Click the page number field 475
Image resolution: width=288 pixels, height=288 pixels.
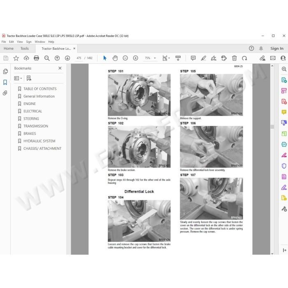(x=79, y=58)
